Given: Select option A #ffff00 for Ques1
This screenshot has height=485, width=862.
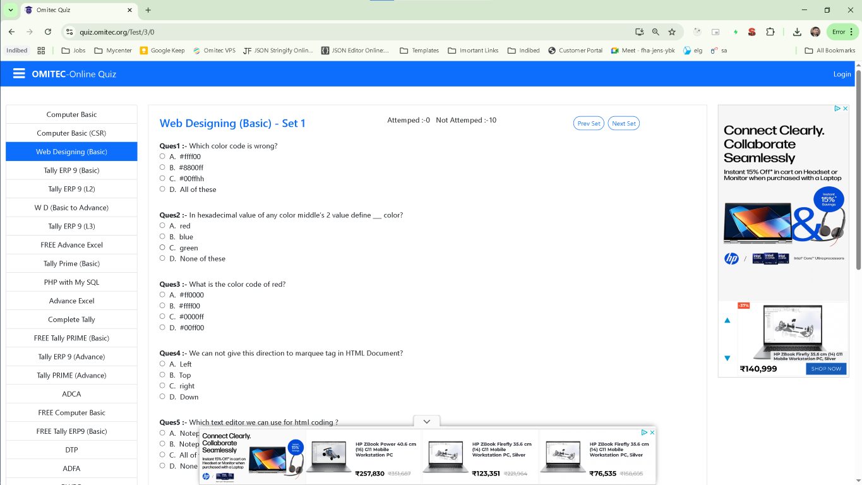Looking at the screenshot, I should coord(162,156).
